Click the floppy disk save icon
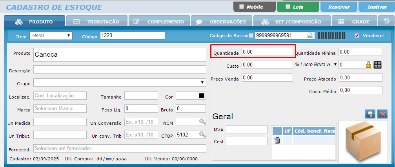 (370, 114)
